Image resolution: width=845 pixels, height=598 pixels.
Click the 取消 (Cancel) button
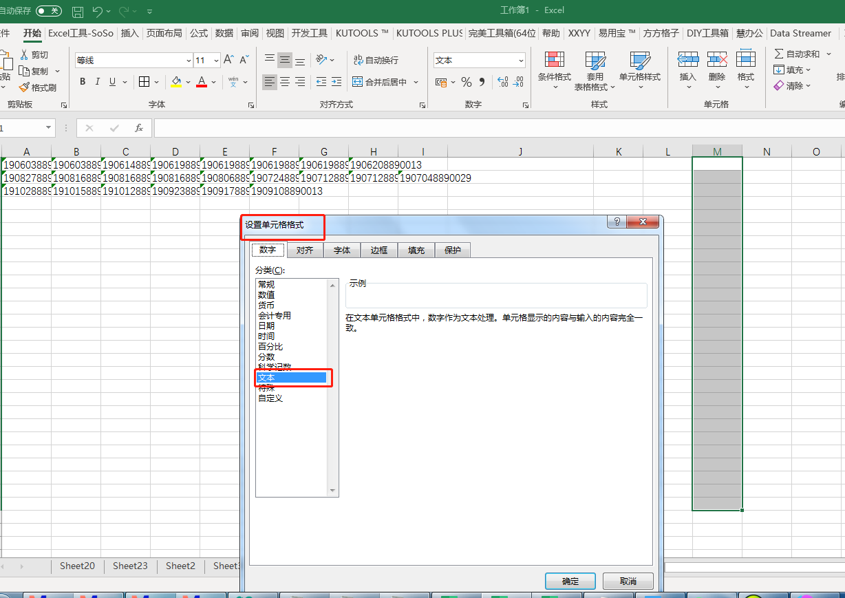pos(628,581)
